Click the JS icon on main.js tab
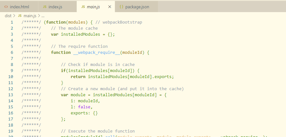 pos(83,7)
